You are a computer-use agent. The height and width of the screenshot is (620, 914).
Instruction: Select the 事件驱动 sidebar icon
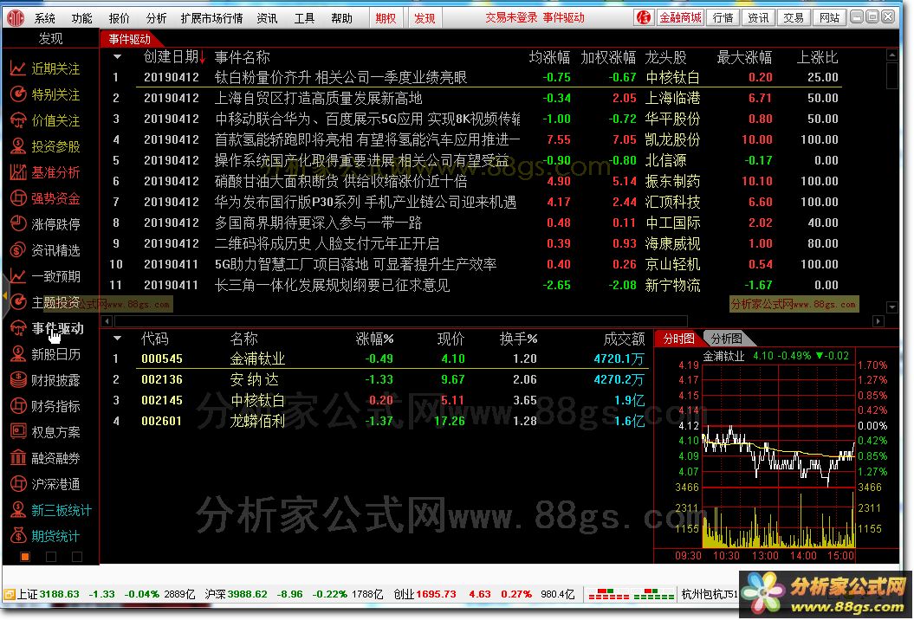[18, 329]
